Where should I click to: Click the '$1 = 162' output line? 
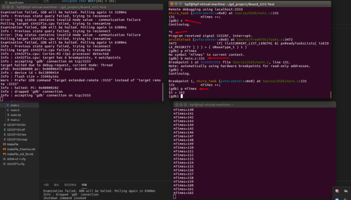pos(177,92)
